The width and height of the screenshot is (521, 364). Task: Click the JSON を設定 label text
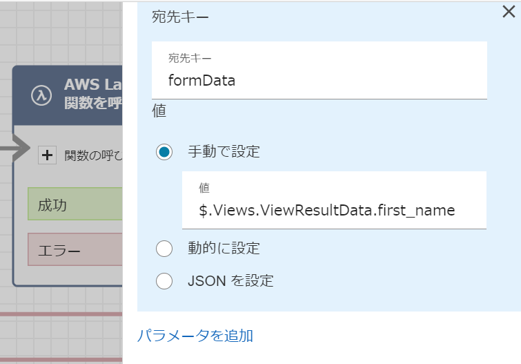[230, 281]
